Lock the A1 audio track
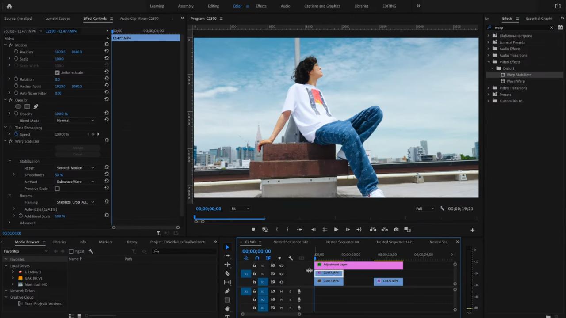This screenshot has height=318, width=566. [254, 291]
